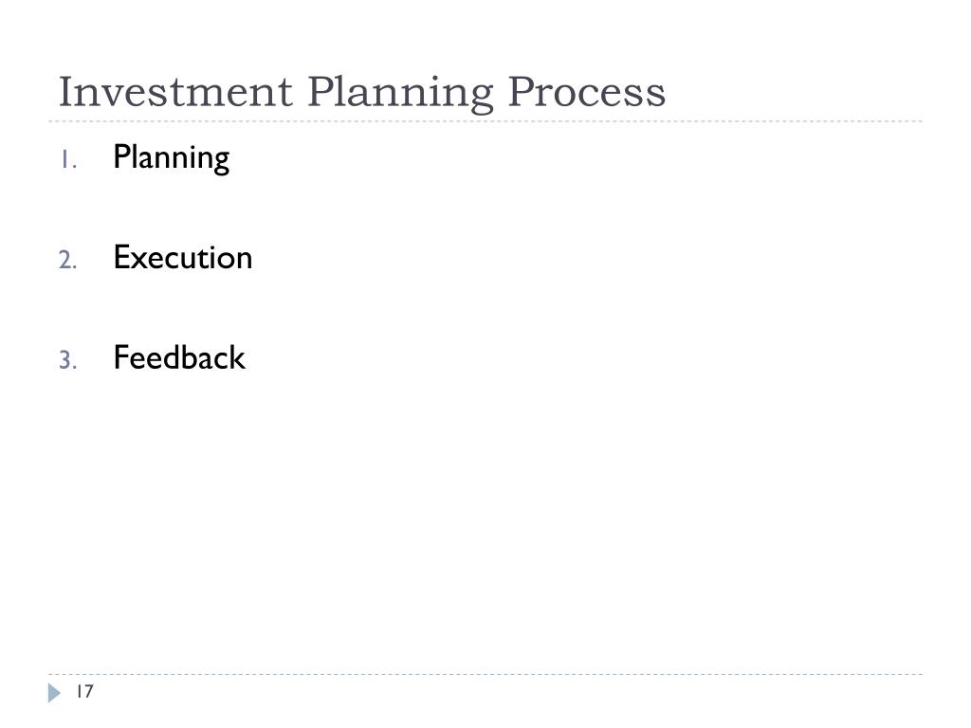The image size is (971, 728).
Task: Click the list number "3." marker
Action: [68, 359]
